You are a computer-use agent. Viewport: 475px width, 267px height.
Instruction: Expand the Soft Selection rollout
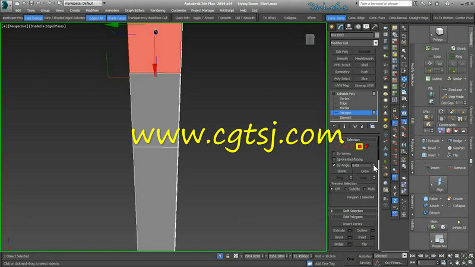(353, 211)
